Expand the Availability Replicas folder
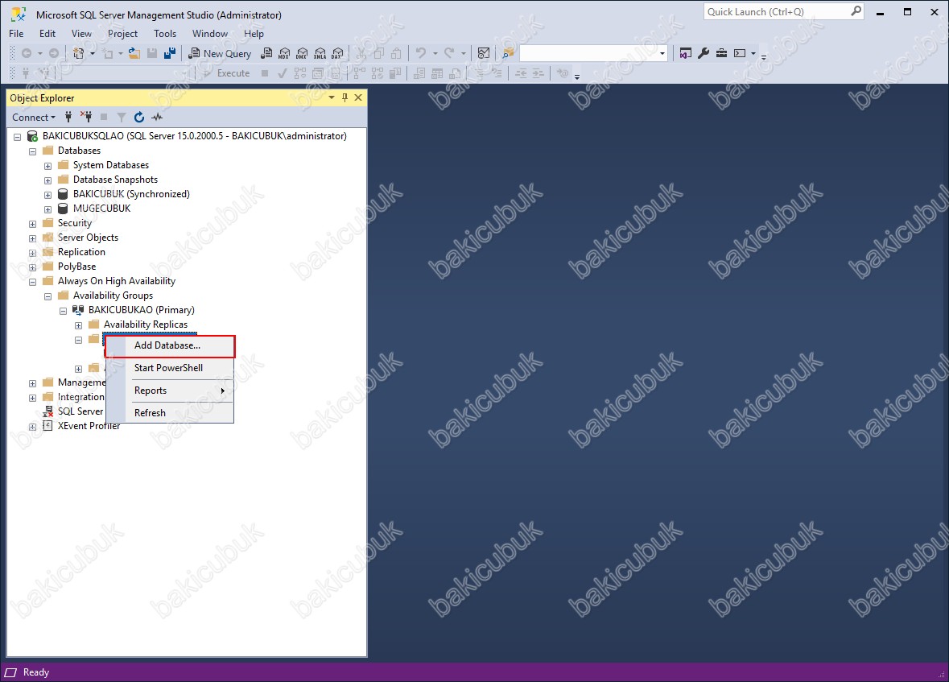 click(78, 325)
